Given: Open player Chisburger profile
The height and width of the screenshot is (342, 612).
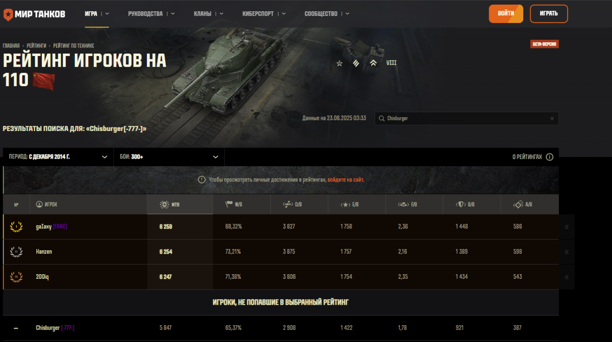Looking at the screenshot, I should [x=48, y=328].
